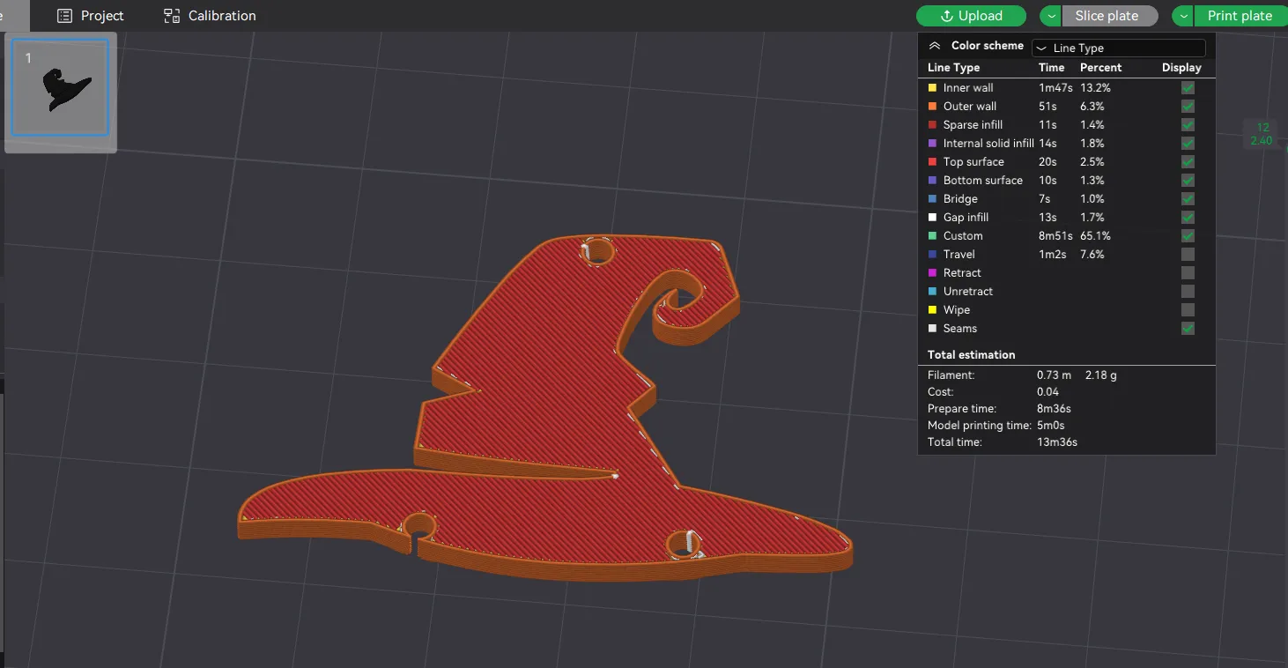Click the Sparse infill color swatch
The width and height of the screenshot is (1288, 668).
click(933, 125)
